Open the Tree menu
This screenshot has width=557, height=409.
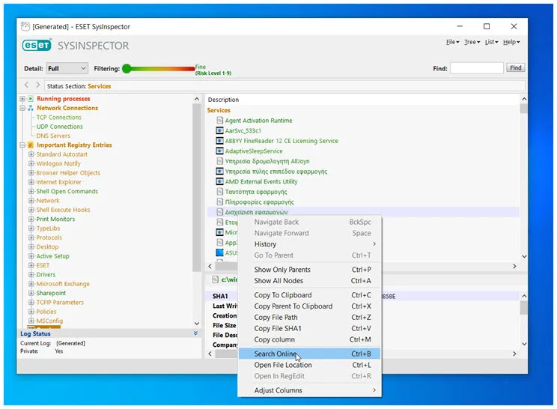coord(472,42)
